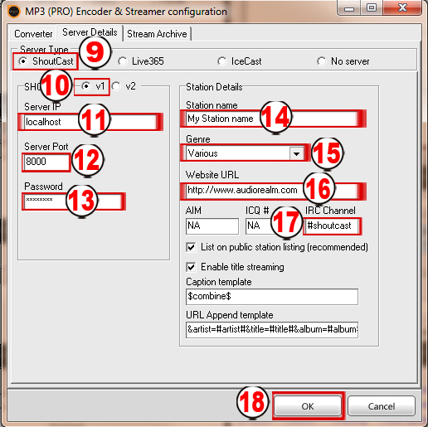Click the OK button
The width and height of the screenshot is (428, 427).
[x=308, y=406]
